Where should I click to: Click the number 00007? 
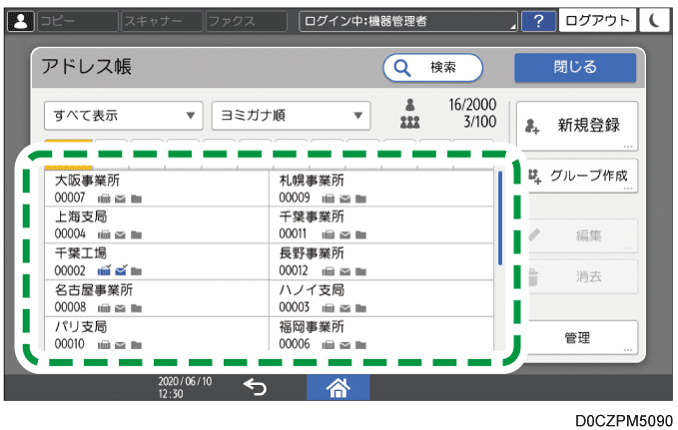click(x=70, y=198)
